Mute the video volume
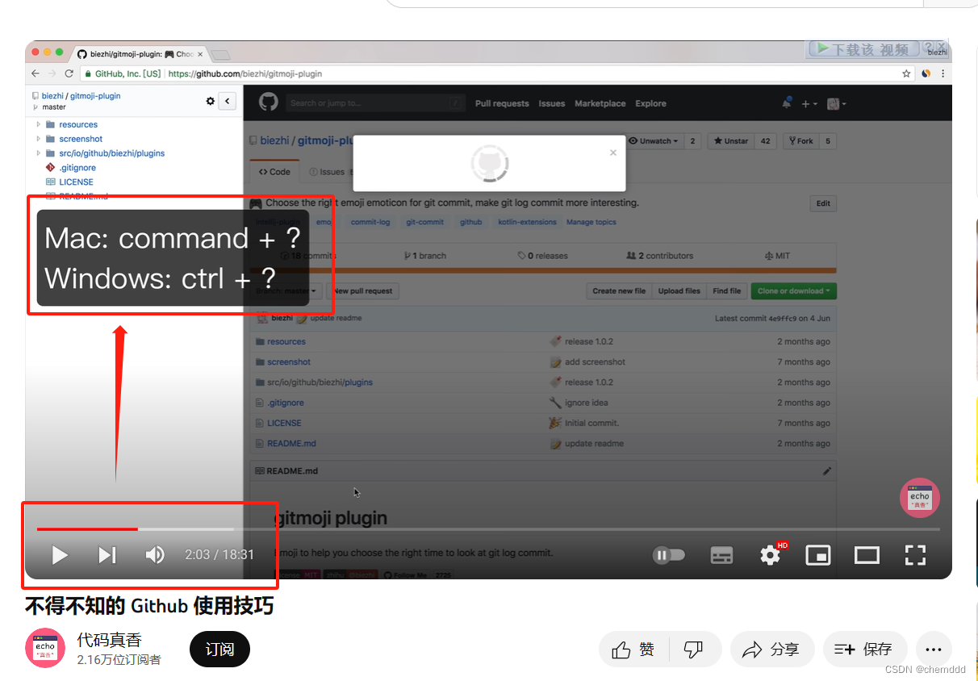This screenshot has width=978, height=681. 155,555
